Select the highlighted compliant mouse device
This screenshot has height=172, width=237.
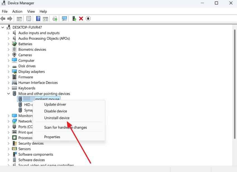(x=39, y=99)
